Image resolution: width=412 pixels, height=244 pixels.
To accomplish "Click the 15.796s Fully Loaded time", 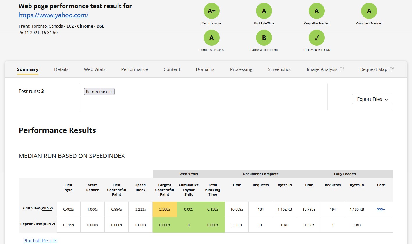I will 309,209.
